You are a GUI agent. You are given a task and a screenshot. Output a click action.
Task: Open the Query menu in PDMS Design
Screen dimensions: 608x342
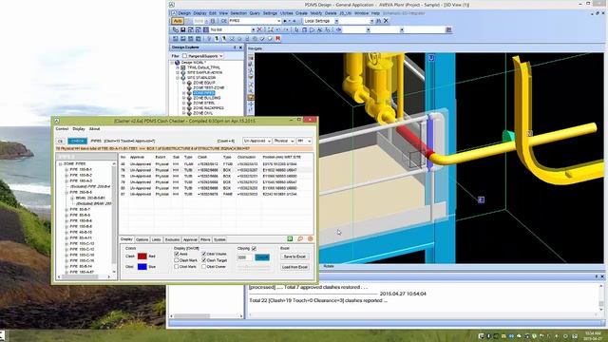[255, 13]
